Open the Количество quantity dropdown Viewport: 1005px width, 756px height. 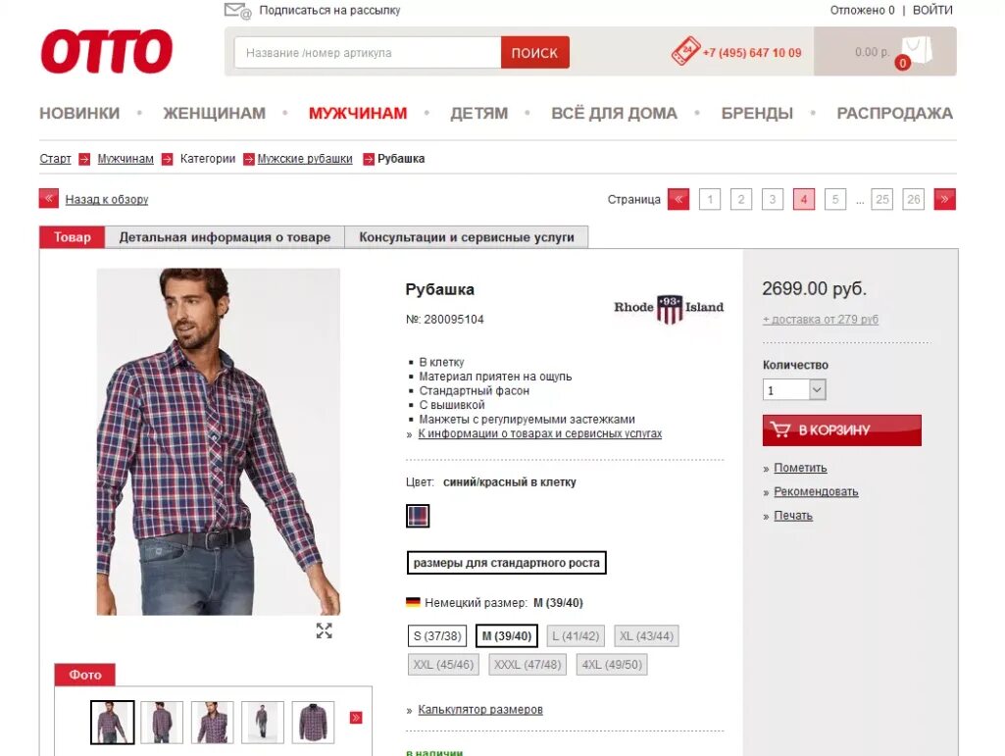pos(794,390)
